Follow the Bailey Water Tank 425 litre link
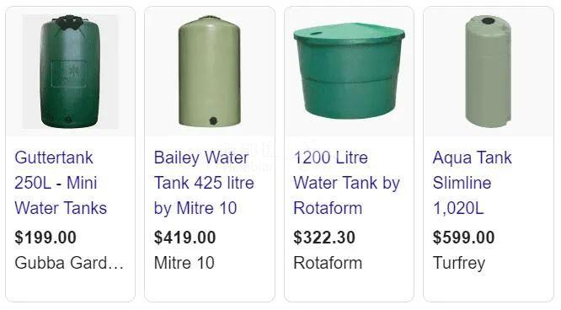 pos(204,183)
